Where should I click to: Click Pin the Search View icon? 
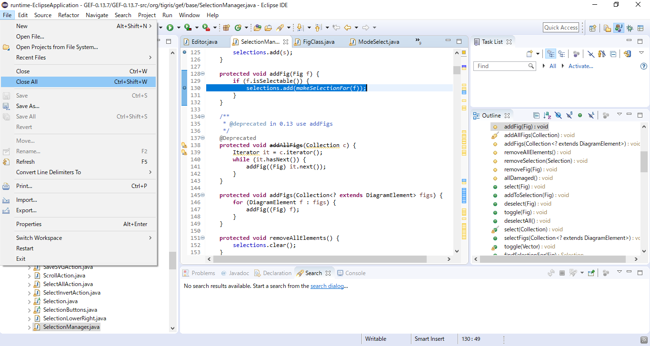(591, 273)
